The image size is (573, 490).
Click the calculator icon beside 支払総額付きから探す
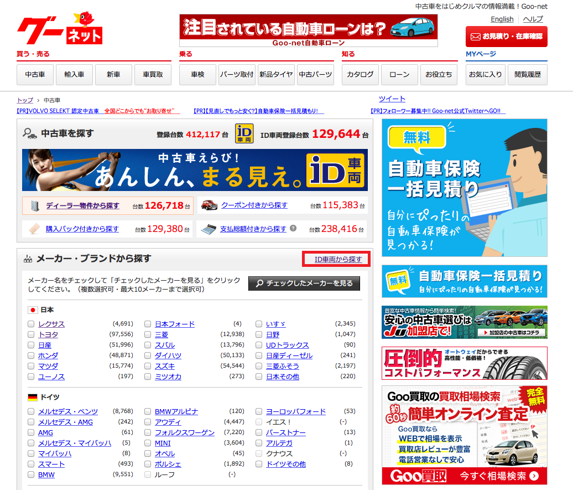(209, 229)
